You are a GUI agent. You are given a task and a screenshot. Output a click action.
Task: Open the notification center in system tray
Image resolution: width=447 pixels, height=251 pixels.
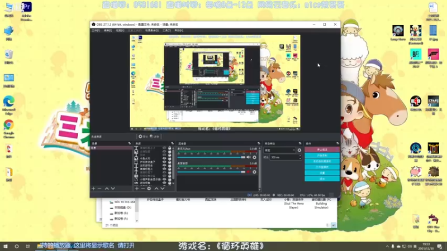[440, 247]
